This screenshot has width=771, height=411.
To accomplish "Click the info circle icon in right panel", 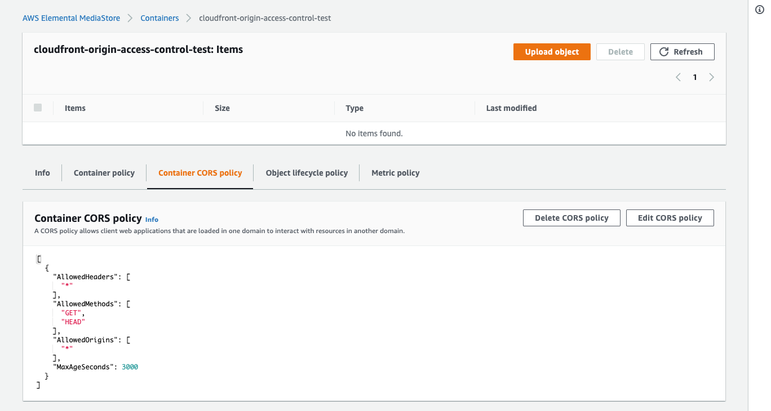I will click(759, 10).
